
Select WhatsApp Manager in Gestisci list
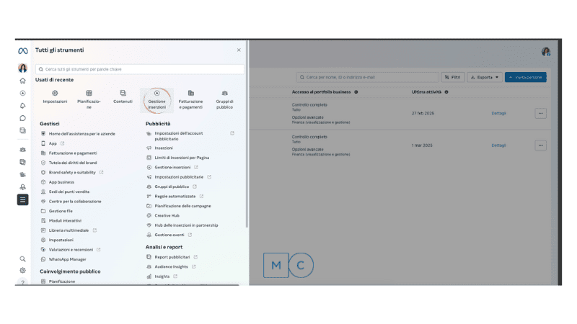67,259
